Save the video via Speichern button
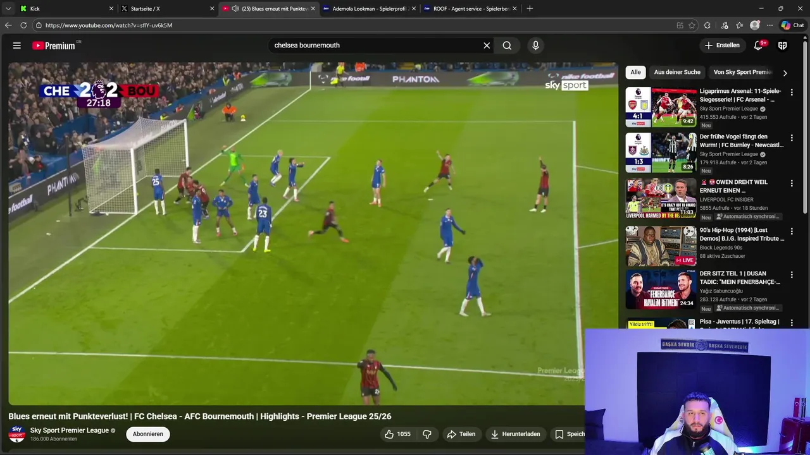The image size is (810, 455). (x=569, y=434)
